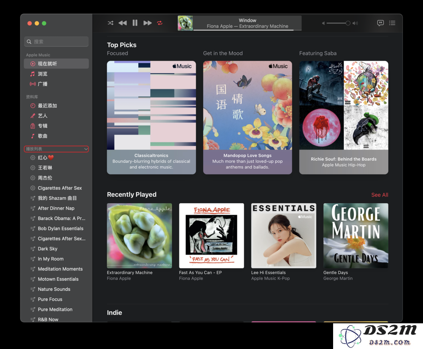Toggle repeat mode
Screen dimensions: 423x349
tap(160, 23)
